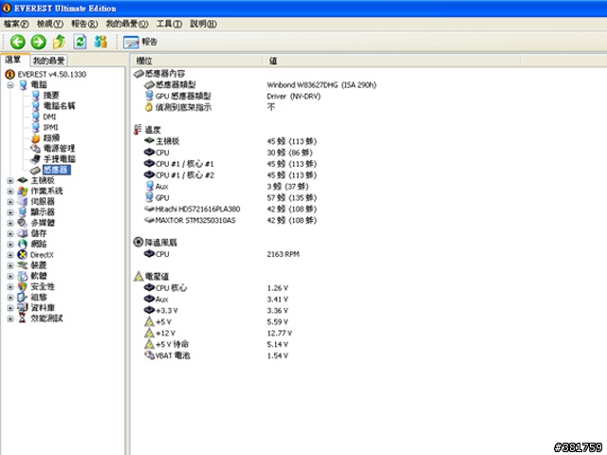The height and width of the screenshot is (455, 607).
Task: Select the VBAT 電池 1.54 V row
Action: 216,355
